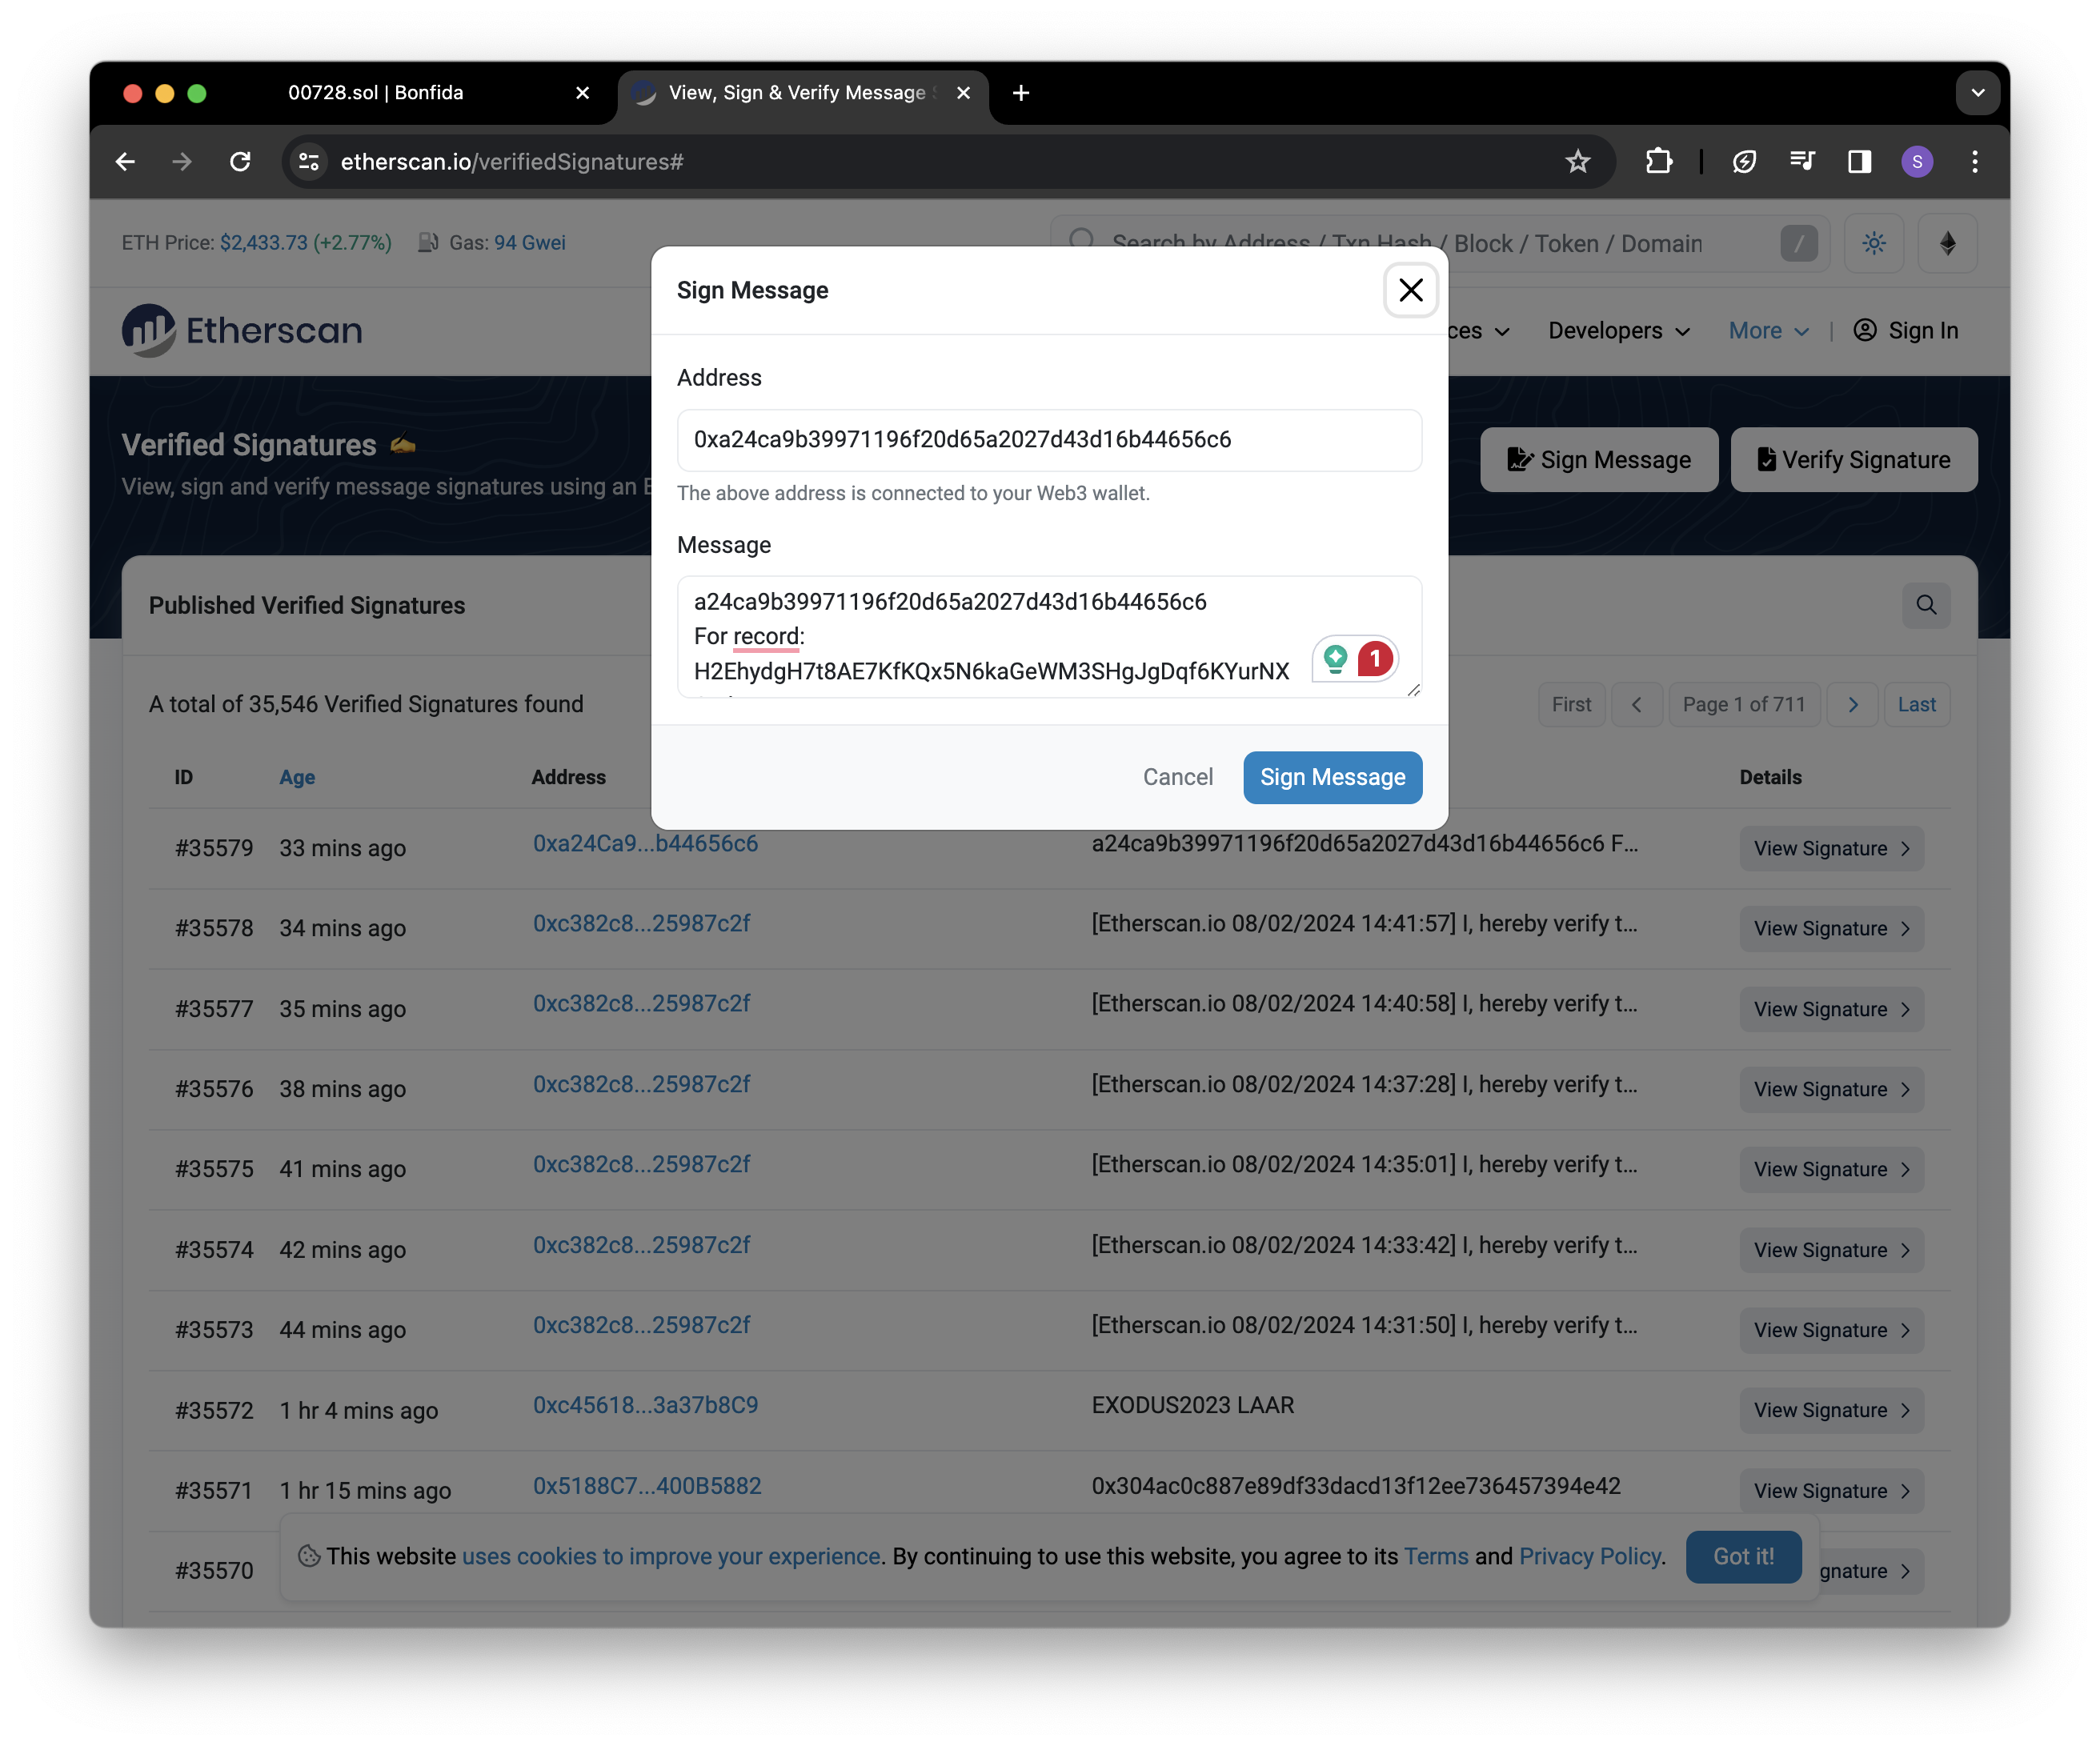Click the browser reload icon
Screen dimensions: 2100x1746
pyautogui.click(x=240, y=162)
